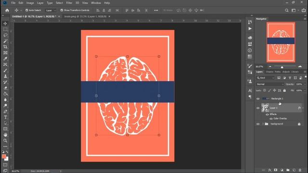This screenshot has width=308, height=173.
Task: Open the Auto-Select Layer dropdown
Action: (x=51, y=11)
